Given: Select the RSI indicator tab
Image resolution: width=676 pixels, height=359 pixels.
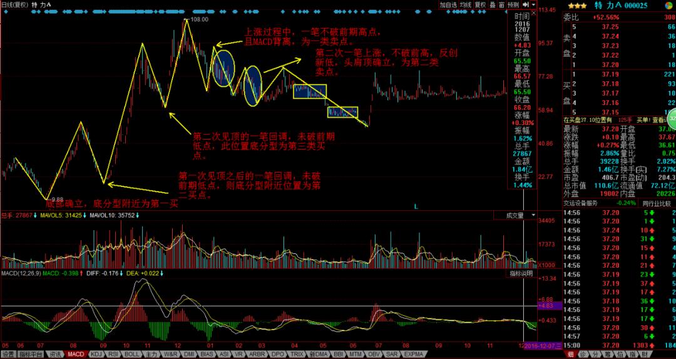Looking at the screenshot, I should coord(113,354).
